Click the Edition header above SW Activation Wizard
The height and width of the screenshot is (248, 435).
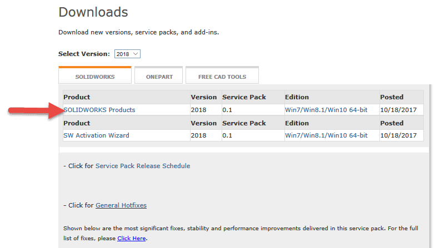point(297,123)
